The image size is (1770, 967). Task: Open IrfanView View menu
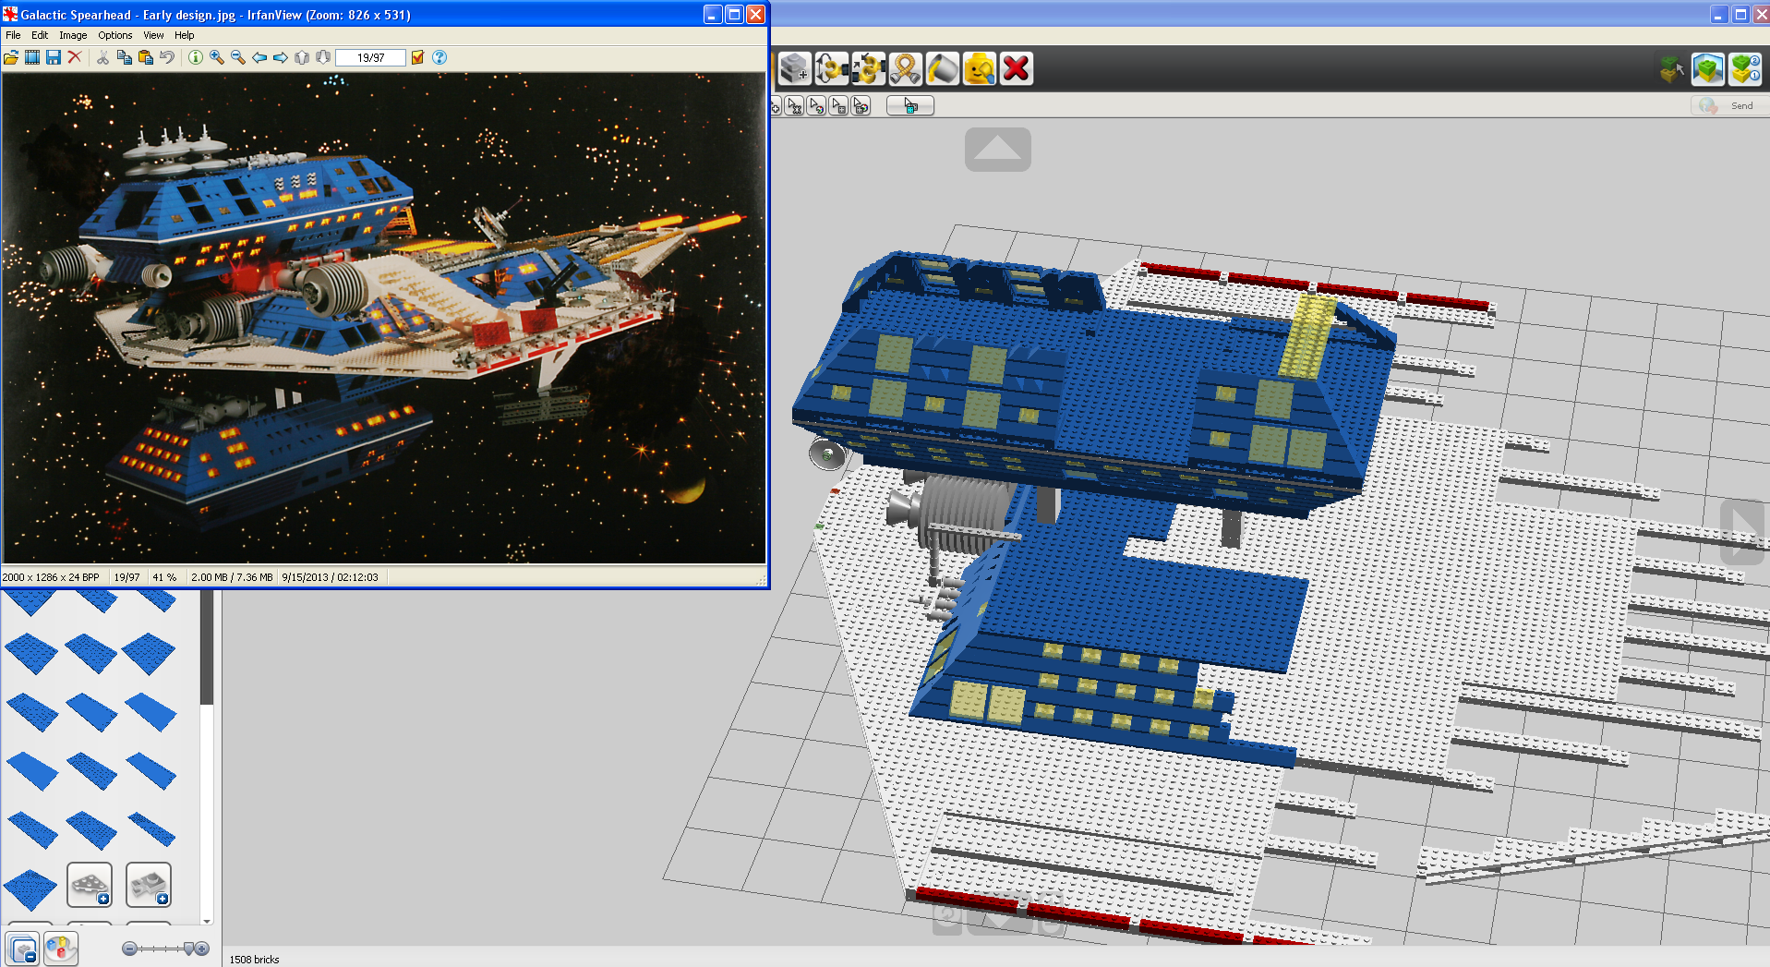tap(153, 35)
